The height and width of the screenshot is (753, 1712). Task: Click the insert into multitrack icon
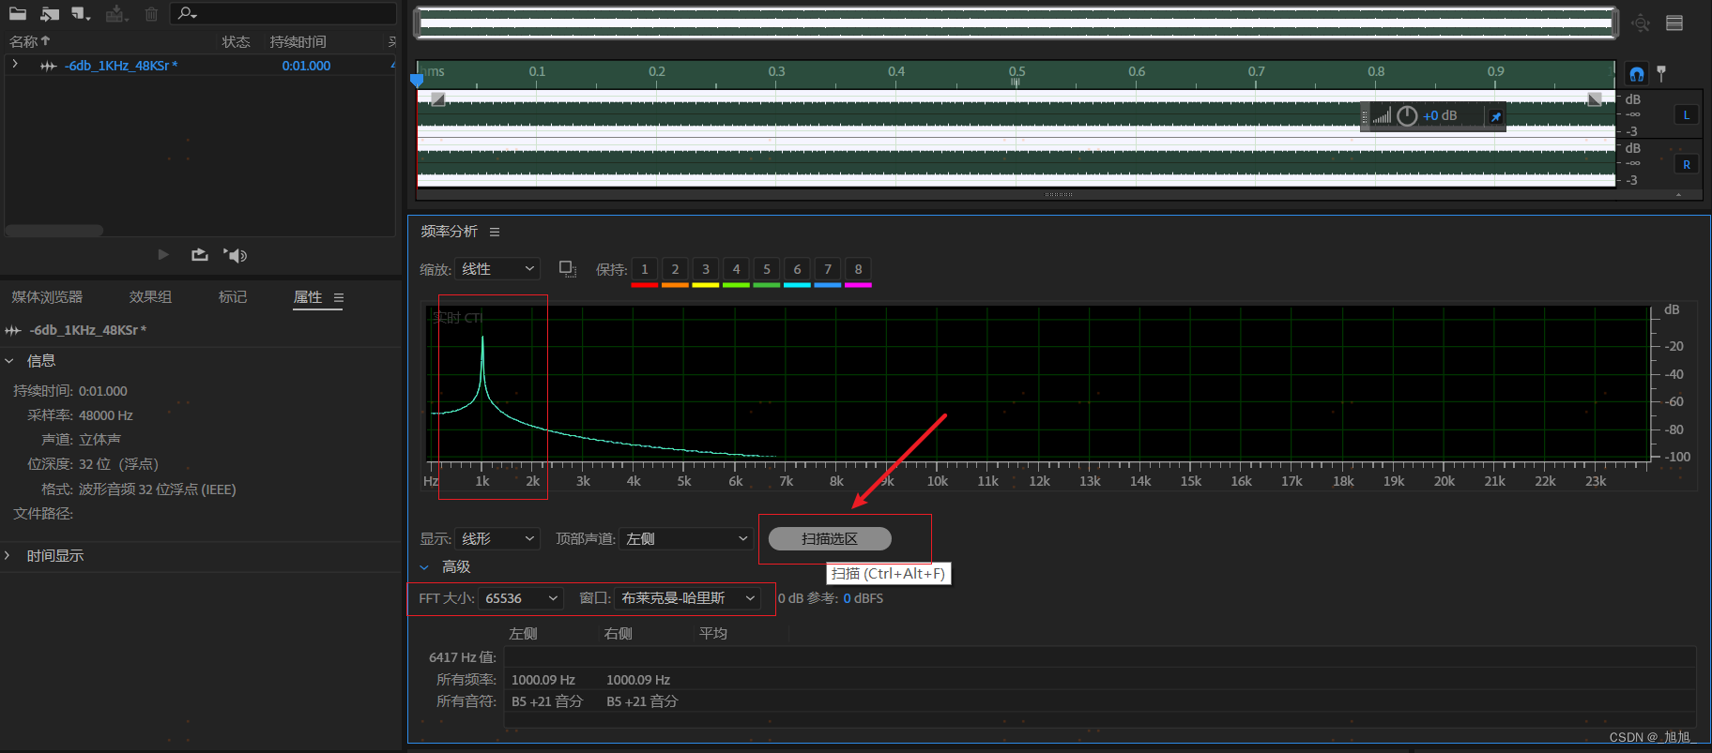pyautogui.click(x=116, y=13)
